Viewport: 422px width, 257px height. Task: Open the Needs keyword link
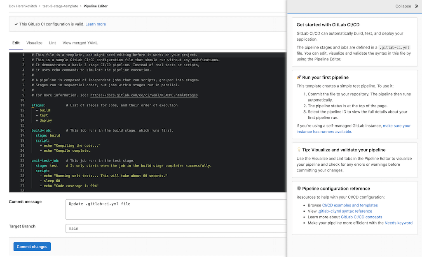398,223
